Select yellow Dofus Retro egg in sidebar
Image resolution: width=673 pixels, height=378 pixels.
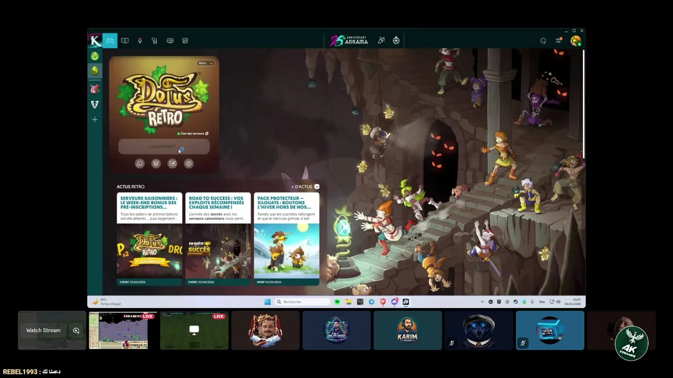click(95, 70)
